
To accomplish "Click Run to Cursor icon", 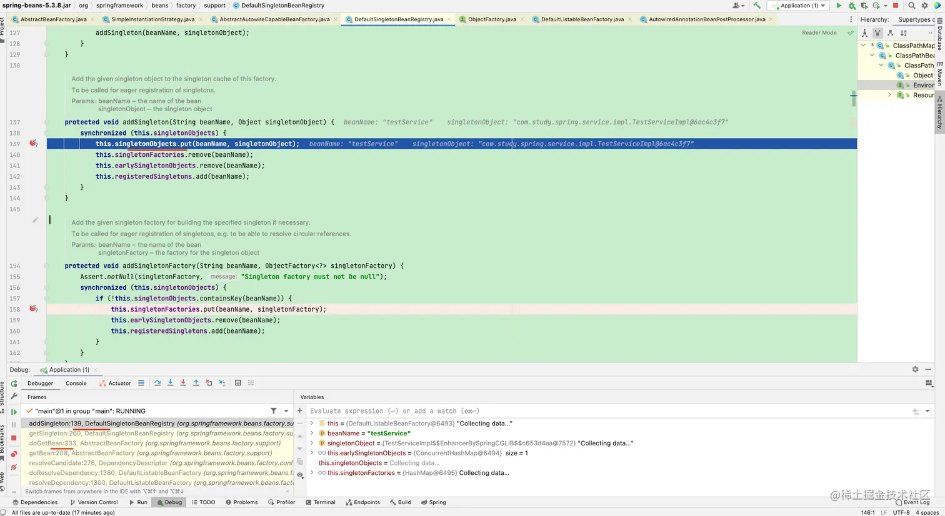I will point(222,383).
